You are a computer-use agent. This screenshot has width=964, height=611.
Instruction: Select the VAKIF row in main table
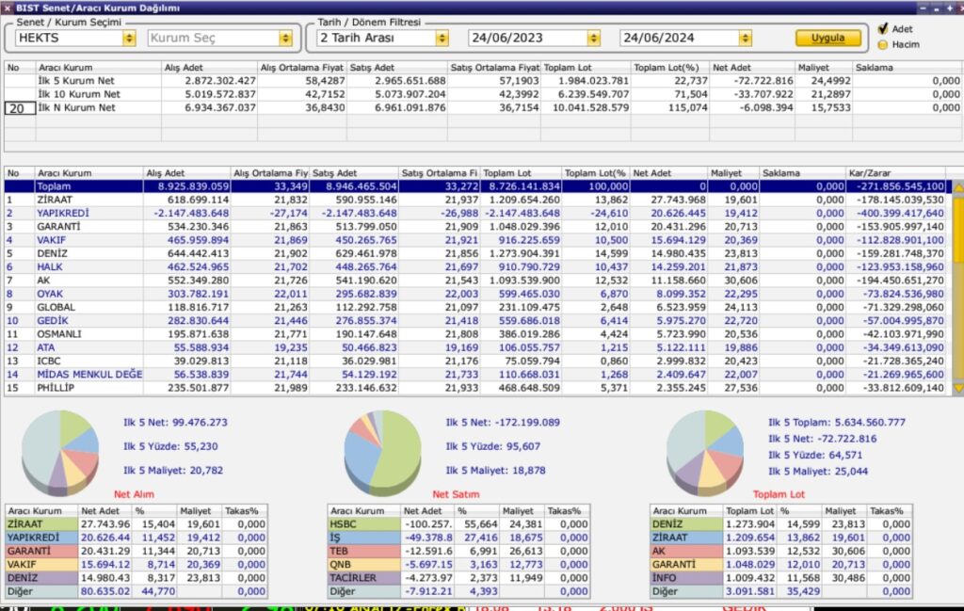pos(474,240)
